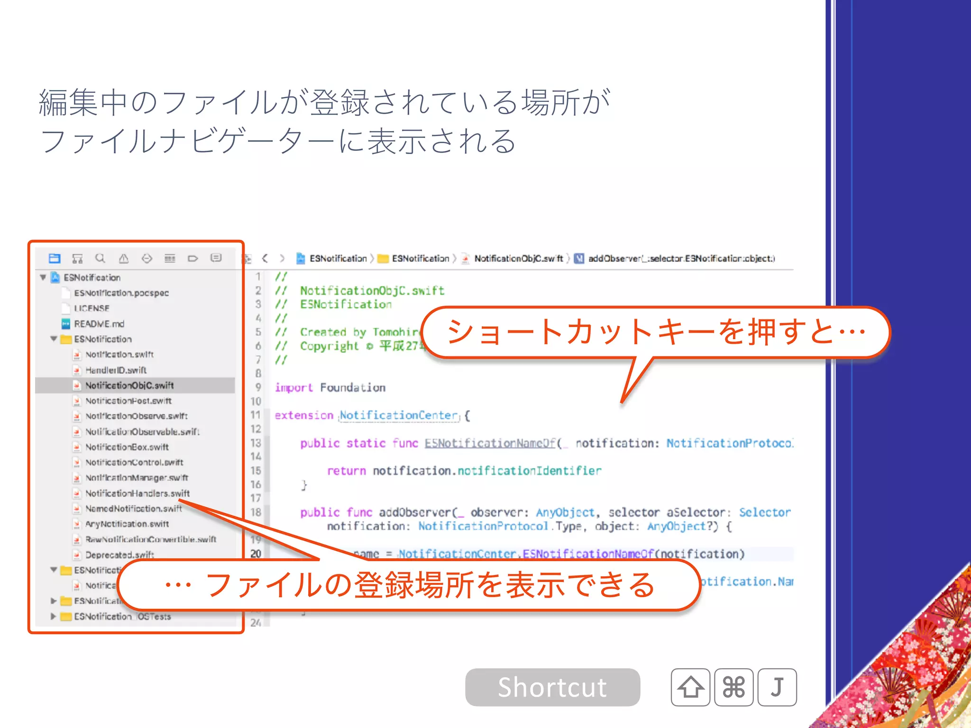Image resolution: width=971 pixels, height=728 pixels.
Task: Click NotificationObjC.swift in jump bar
Action: coord(513,258)
